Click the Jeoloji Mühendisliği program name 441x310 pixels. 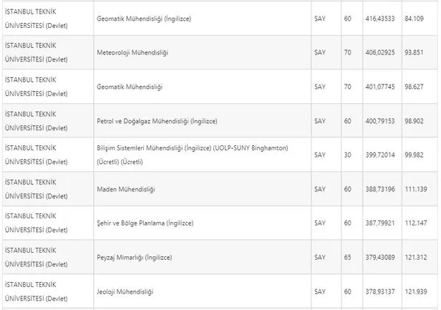coord(125,291)
